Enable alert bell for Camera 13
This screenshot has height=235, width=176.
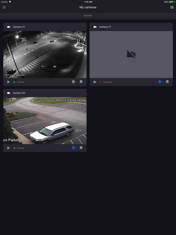[x=74, y=82]
